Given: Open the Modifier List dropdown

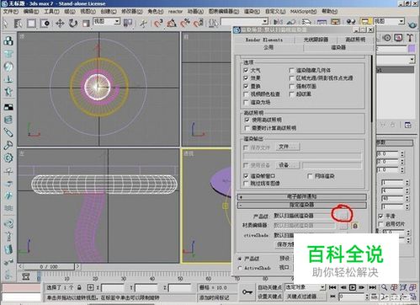Looking at the screenshot, I should tap(396, 59).
